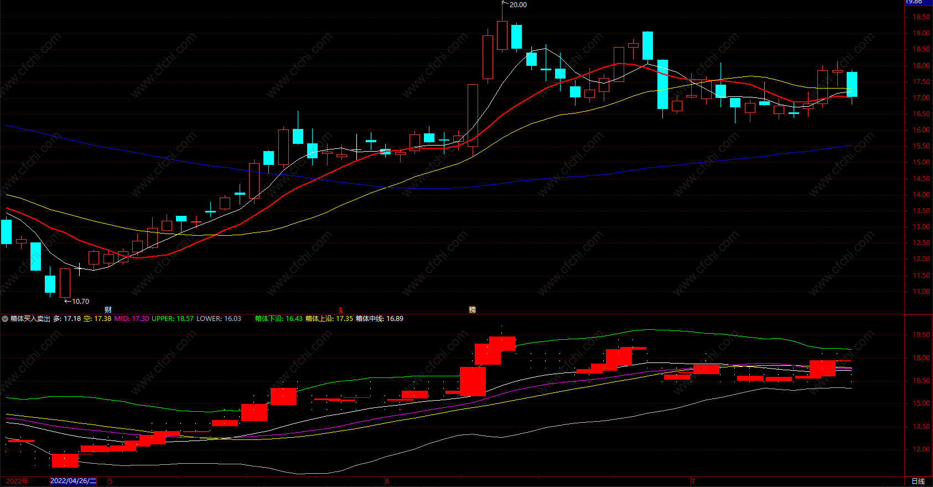Screen dimensions: 933x487
Task: Click the 12.00 axis label in indicator panel
Action: 921,449
